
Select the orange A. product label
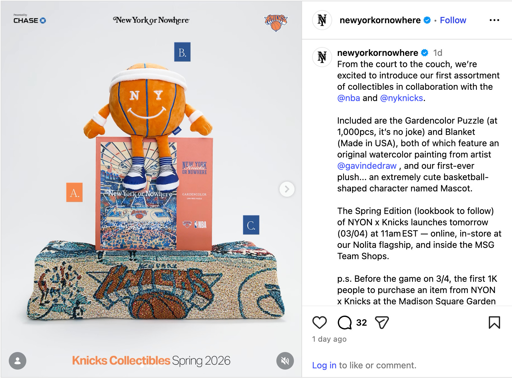74,192
